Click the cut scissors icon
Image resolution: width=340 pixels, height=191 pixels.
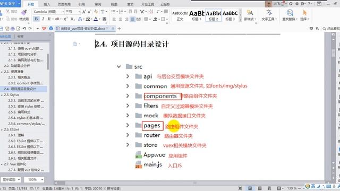click(x=8, y=12)
